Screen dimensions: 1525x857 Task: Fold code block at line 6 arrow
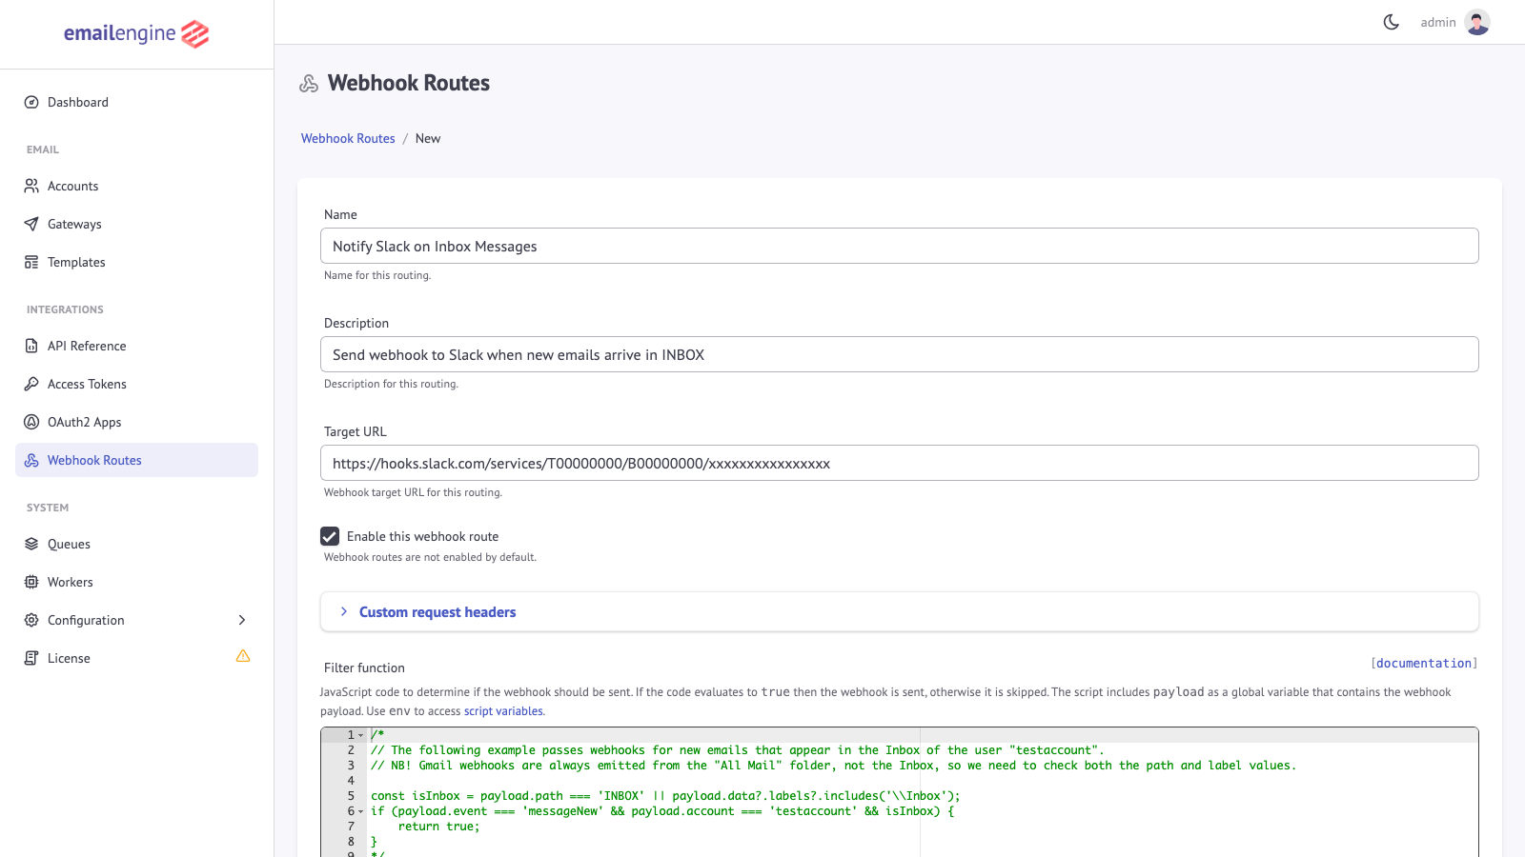coord(361,811)
